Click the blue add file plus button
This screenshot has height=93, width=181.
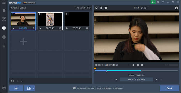coord(16,88)
